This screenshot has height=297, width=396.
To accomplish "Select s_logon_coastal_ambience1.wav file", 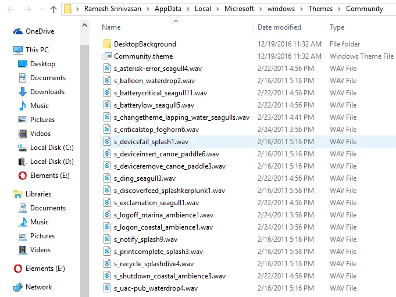I will tap(248, 227).
